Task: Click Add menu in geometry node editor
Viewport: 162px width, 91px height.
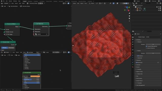Action: point(20,3)
